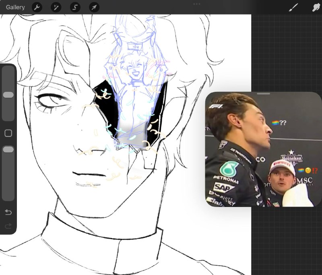This screenshot has width=322, height=275.
Task: Tap the square Modify button in sidebar
Action: [x=8, y=133]
